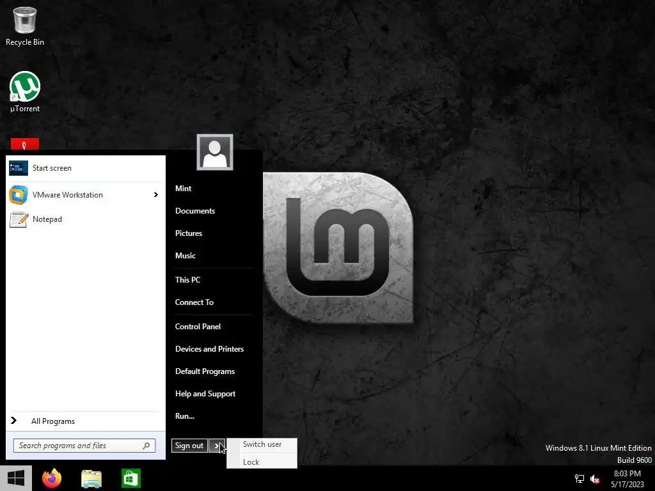
Task: Click the search magnifier icon
Action: tap(146, 446)
